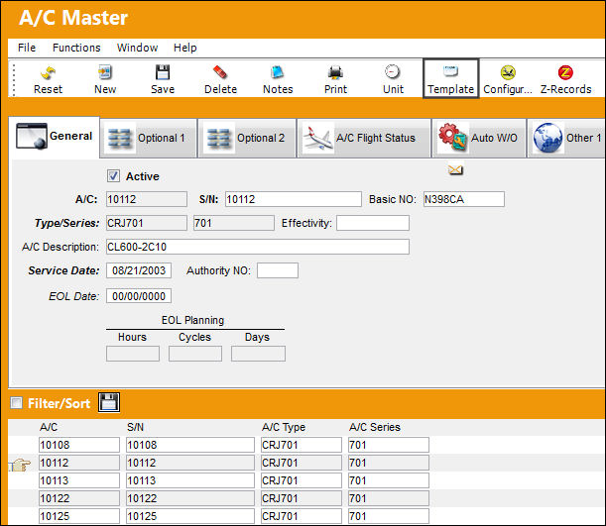The image size is (606, 526).
Task: Open the Auto W/O tab
Action: 479,138
